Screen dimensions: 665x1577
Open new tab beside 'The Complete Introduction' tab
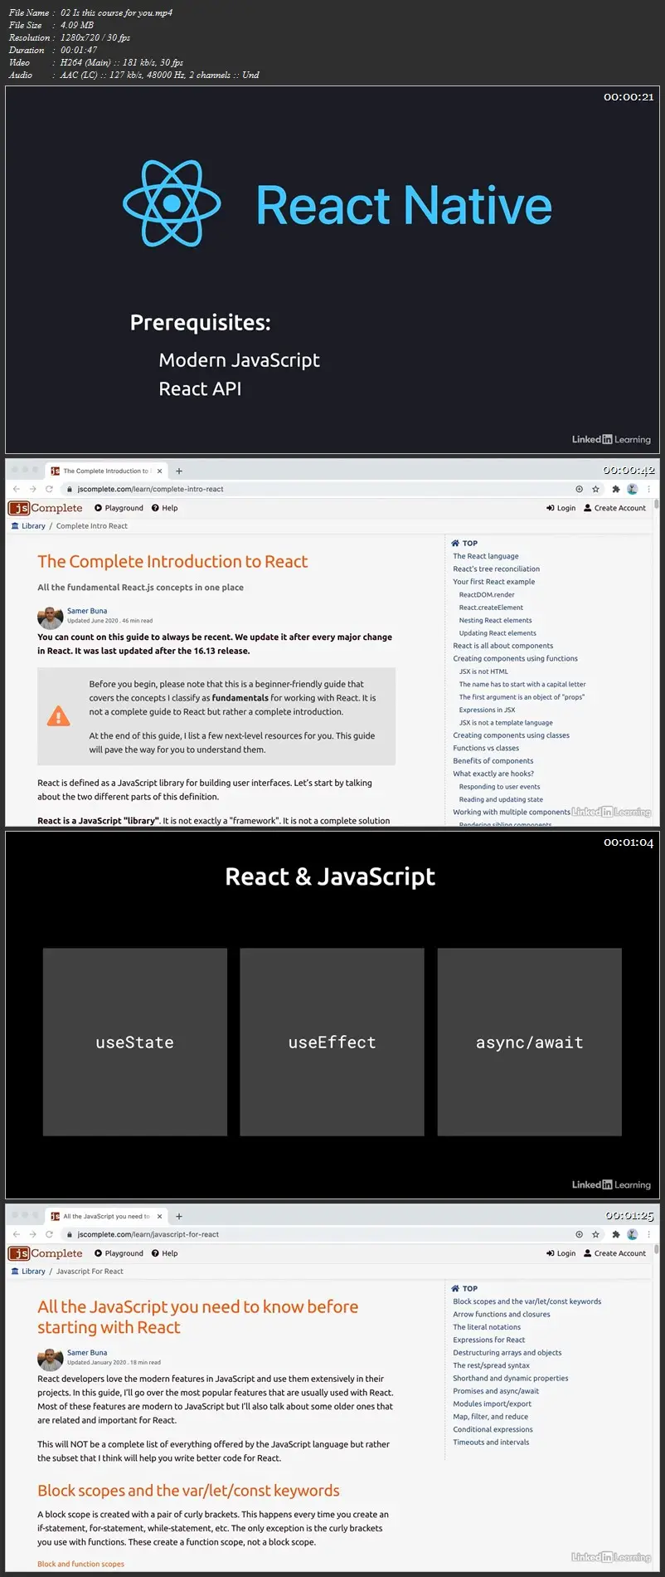(x=179, y=471)
